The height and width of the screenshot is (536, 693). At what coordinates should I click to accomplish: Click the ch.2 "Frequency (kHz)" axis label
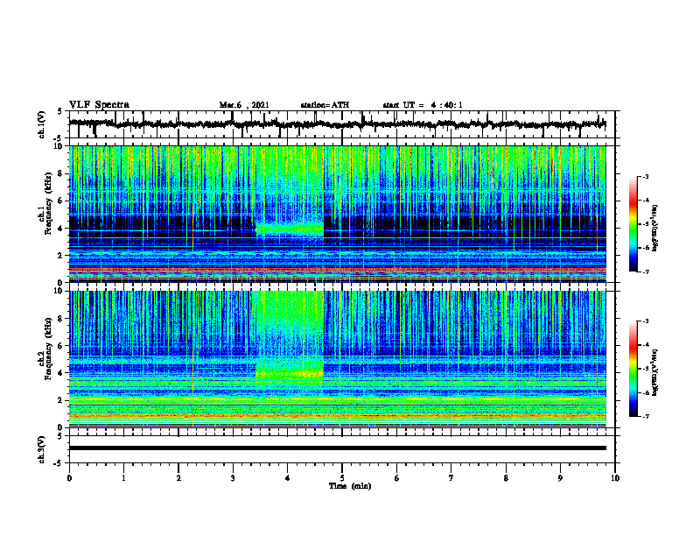[48, 349]
